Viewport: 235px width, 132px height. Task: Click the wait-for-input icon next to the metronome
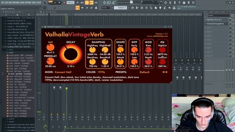point(82,3)
